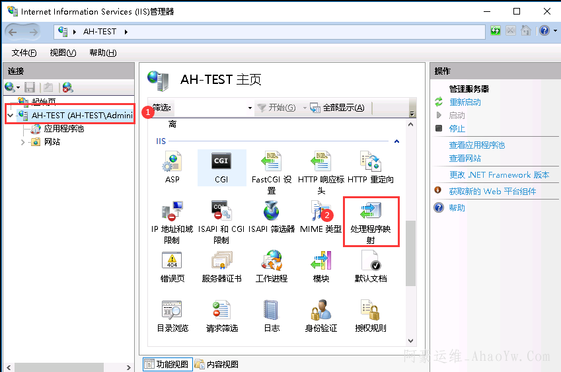The width and height of the screenshot is (561, 372).
Task: Open the 筛选 filter dropdown arrow
Action: (x=250, y=108)
